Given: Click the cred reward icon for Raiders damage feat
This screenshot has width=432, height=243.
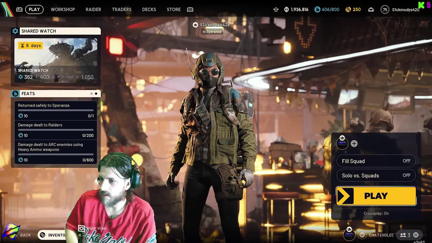Looking at the screenshot, I should tap(21, 135).
